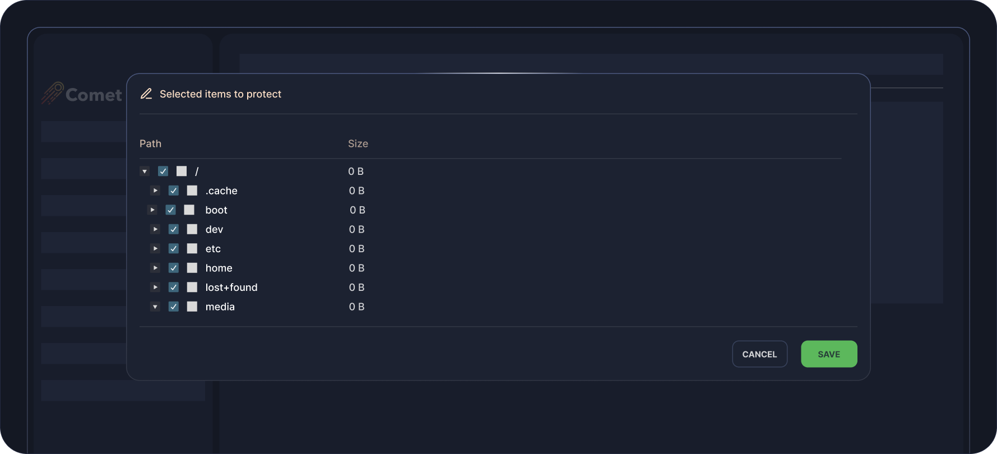The height and width of the screenshot is (454, 997).
Task: Click the folder icon next to dev
Action: [192, 229]
